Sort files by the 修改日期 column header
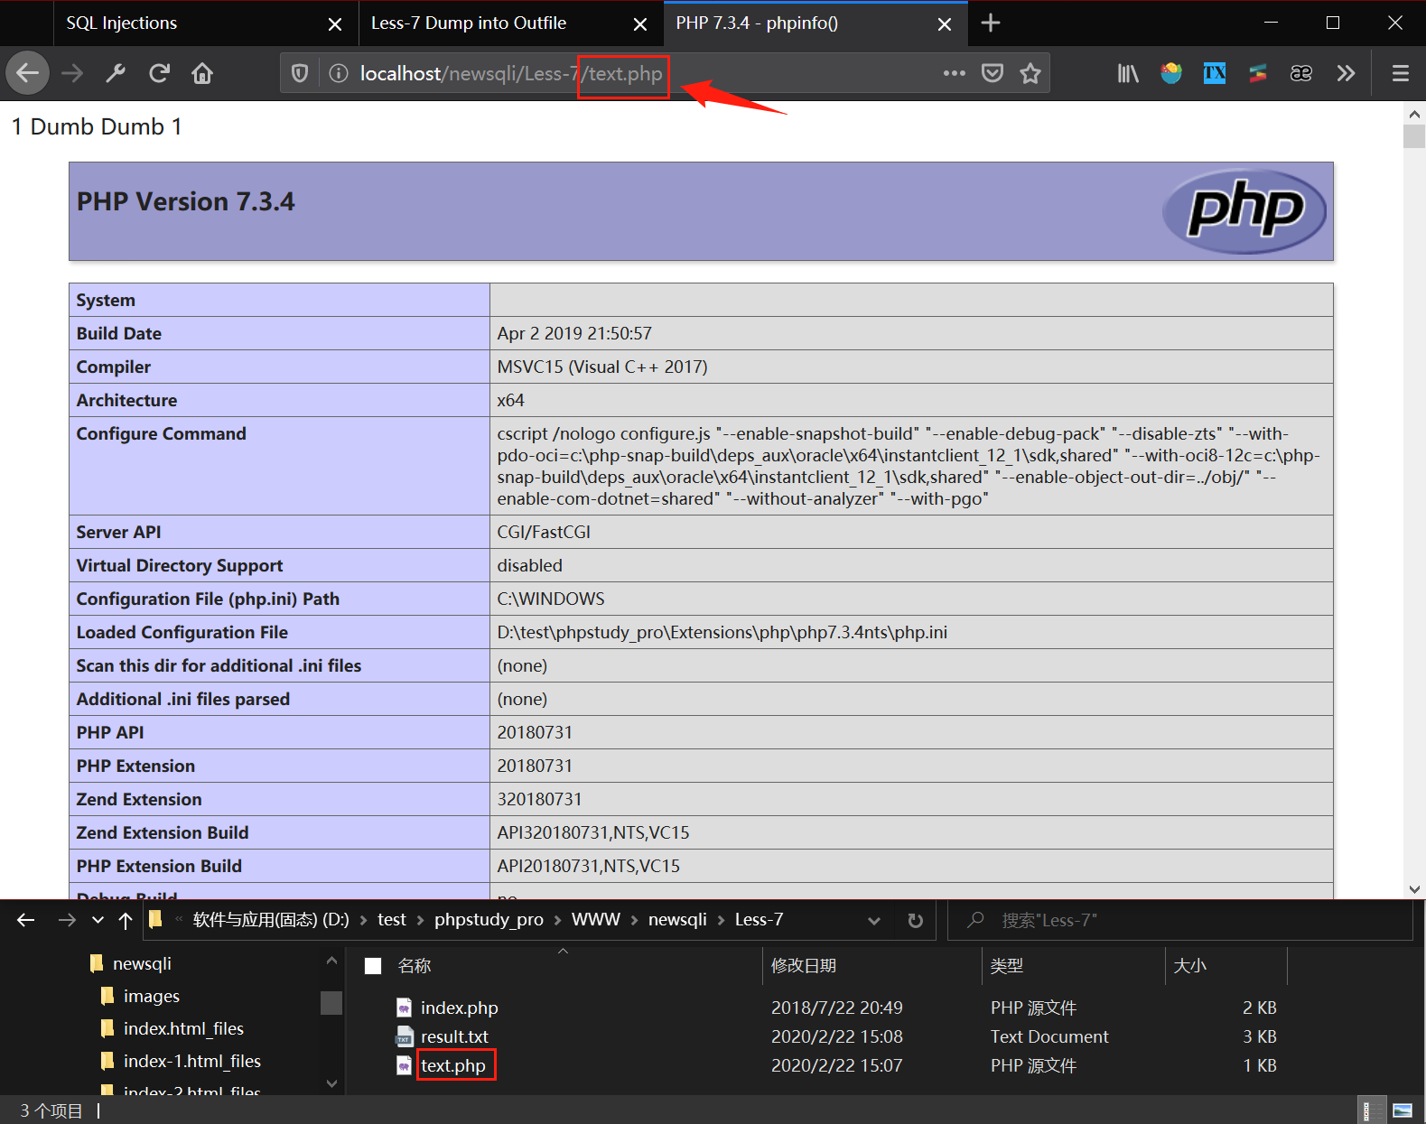This screenshot has width=1426, height=1124. [803, 966]
